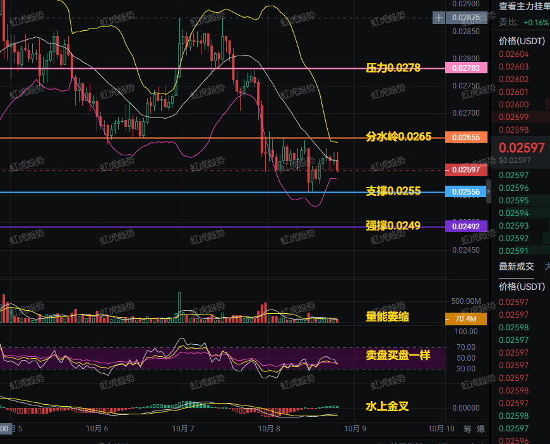Select the pink 0.02783 price label
Viewport: 550px width, 444px height.
click(466, 68)
